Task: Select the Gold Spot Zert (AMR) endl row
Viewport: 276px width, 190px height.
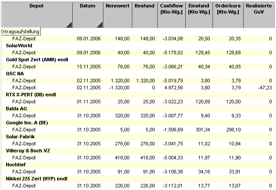Action: (35, 60)
